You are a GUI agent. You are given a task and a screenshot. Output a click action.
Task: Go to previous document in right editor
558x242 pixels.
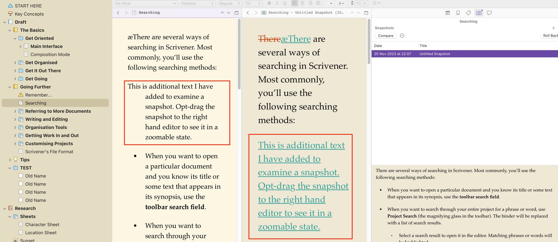click(352, 13)
